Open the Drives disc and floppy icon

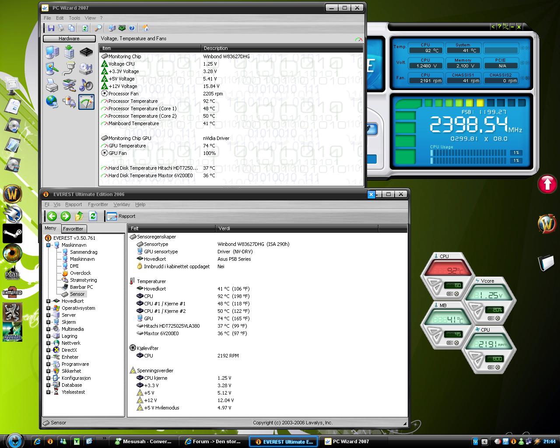[86, 69]
